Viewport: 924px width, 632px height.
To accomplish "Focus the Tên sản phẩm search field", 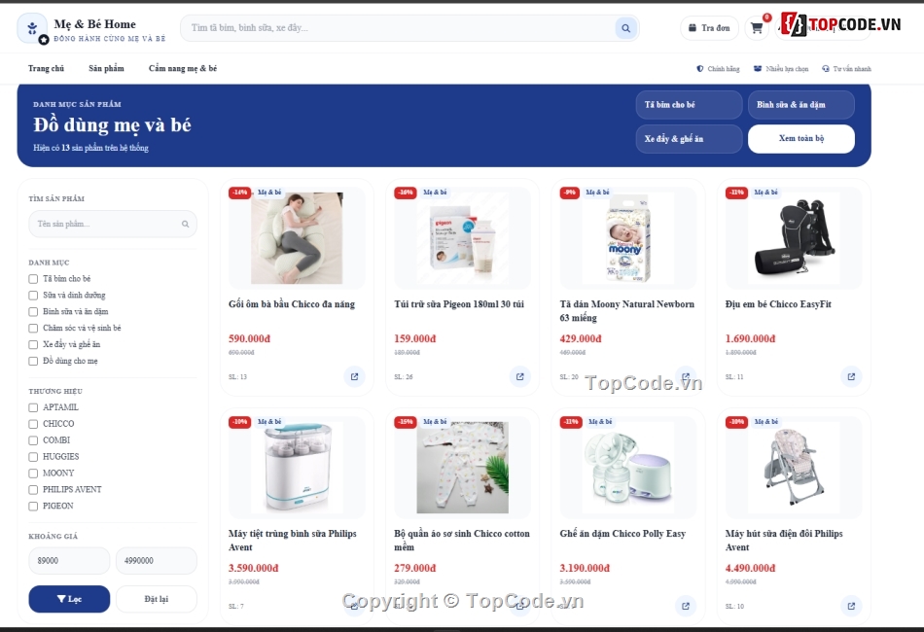I will 113,224.
